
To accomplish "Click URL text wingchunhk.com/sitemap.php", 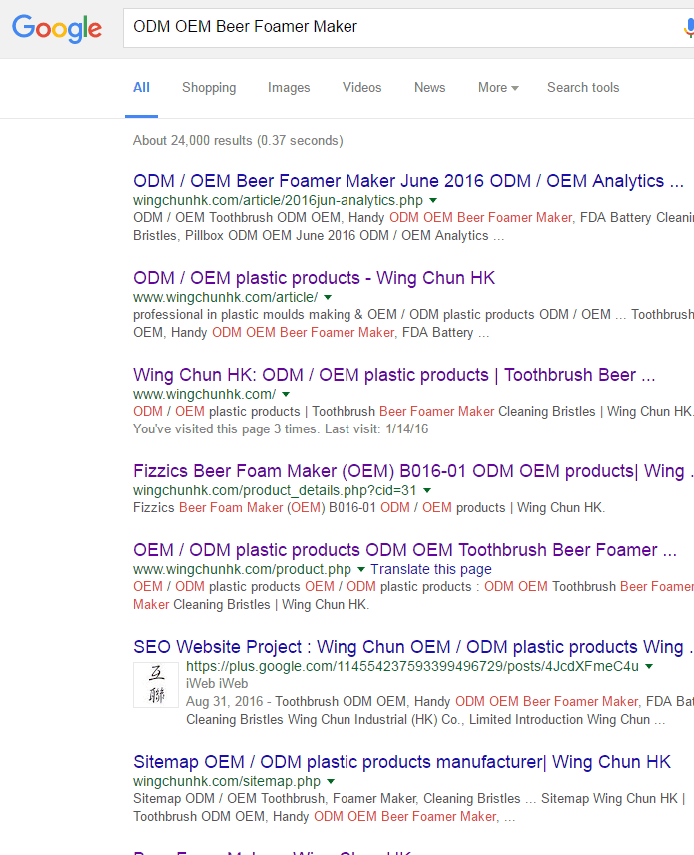I will (227, 781).
